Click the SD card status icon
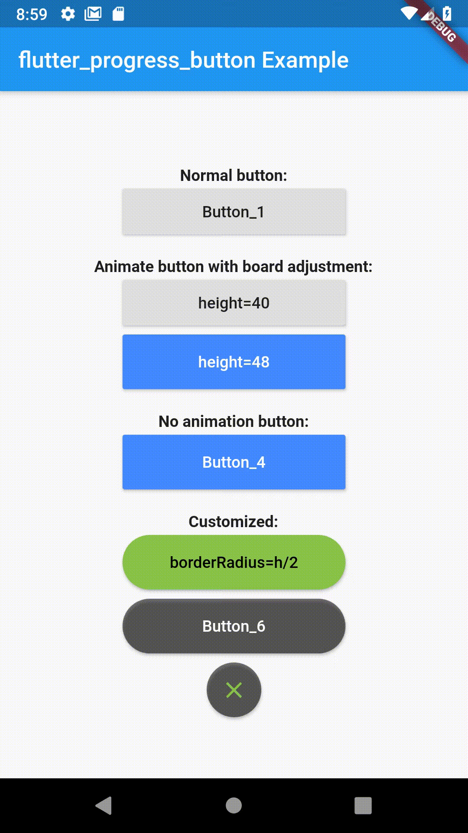This screenshot has width=468, height=833. click(119, 13)
